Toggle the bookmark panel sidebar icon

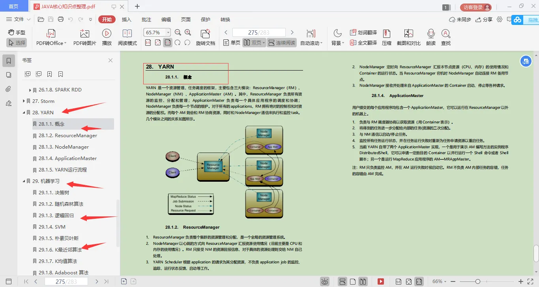point(9,61)
